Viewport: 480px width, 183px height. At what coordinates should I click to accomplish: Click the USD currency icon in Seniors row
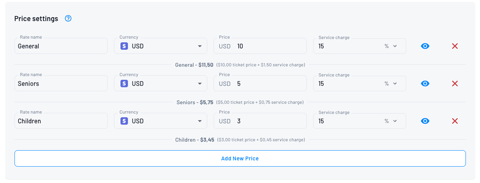[124, 84]
